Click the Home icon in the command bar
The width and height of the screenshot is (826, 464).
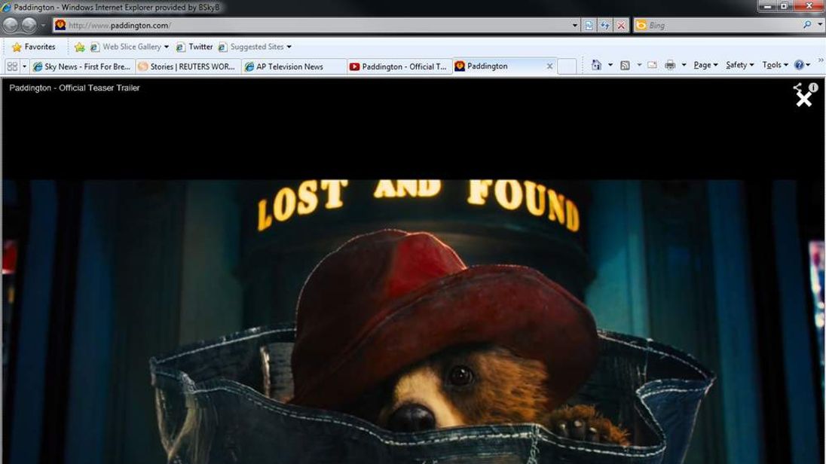[x=596, y=65]
